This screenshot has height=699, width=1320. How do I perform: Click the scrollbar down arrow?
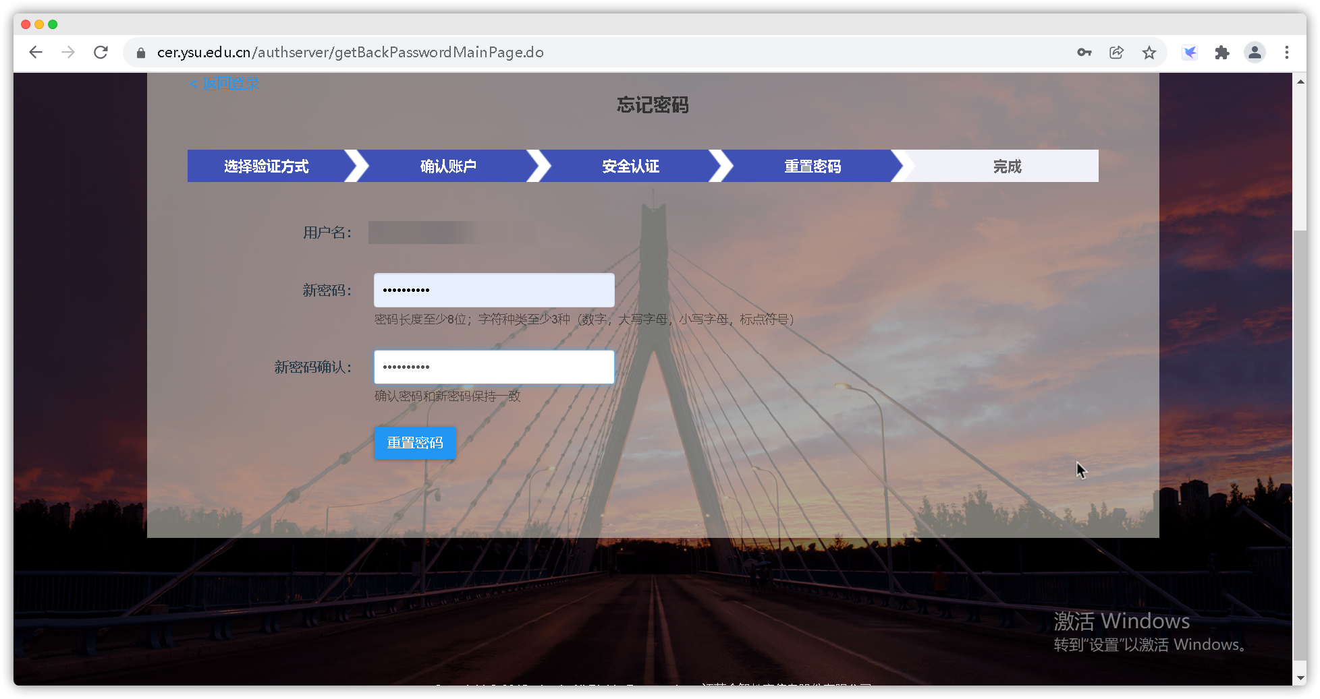[x=1300, y=678]
